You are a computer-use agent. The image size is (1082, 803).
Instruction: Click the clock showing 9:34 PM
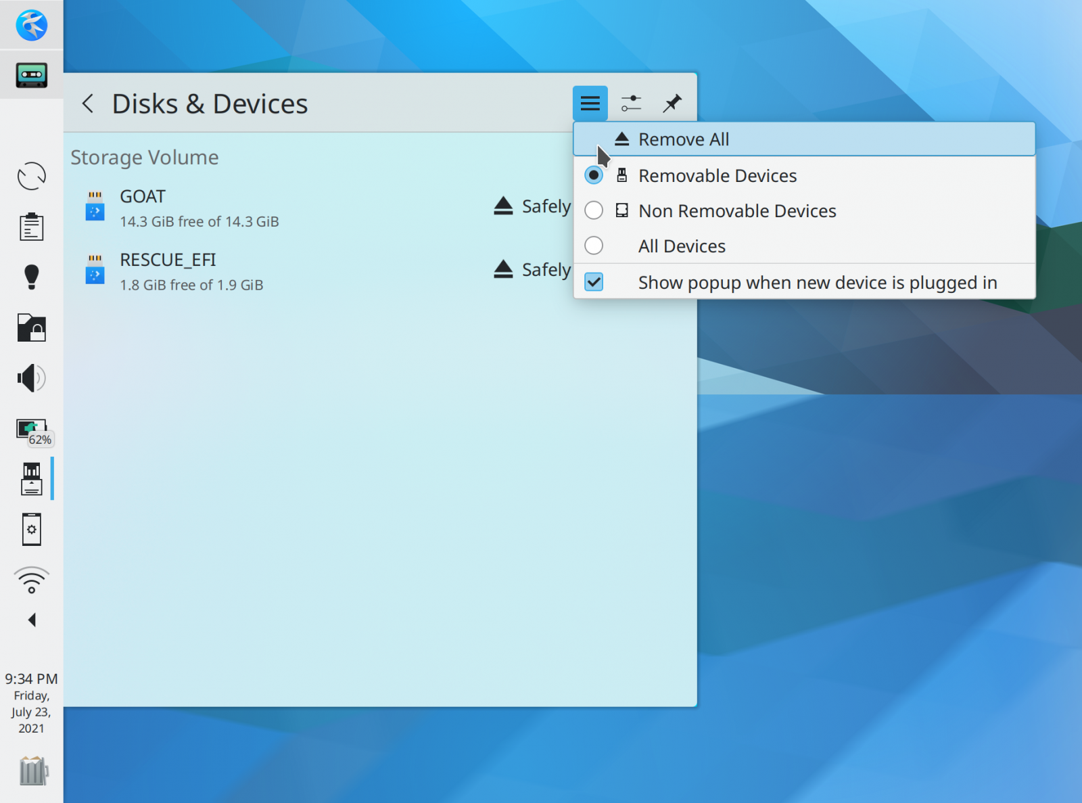click(x=30, y=679)
